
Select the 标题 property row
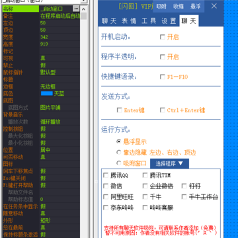coord(41,79)
